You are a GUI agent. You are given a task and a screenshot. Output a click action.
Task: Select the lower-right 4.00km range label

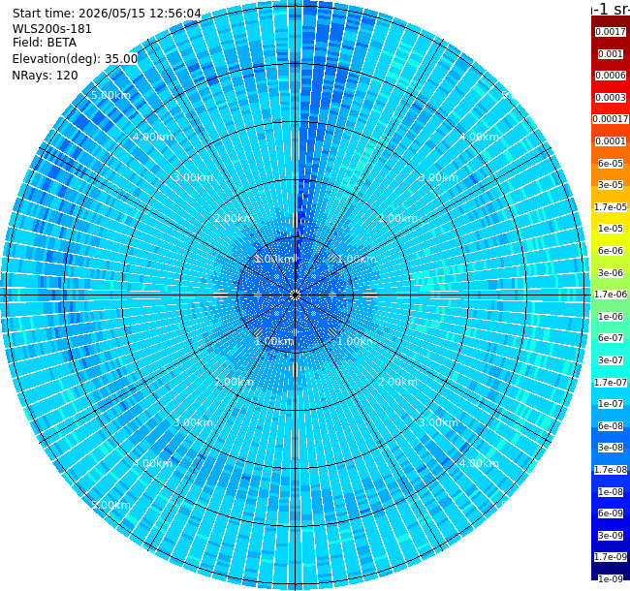coord(480,463)
